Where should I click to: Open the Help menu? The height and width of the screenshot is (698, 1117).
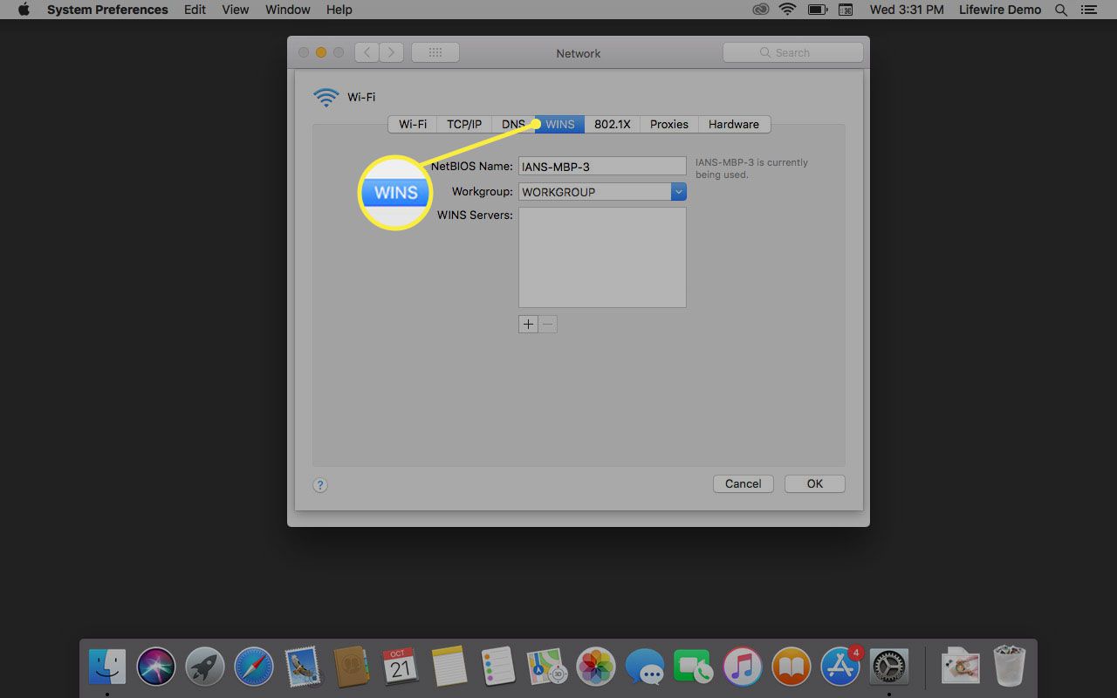(339, 10)
